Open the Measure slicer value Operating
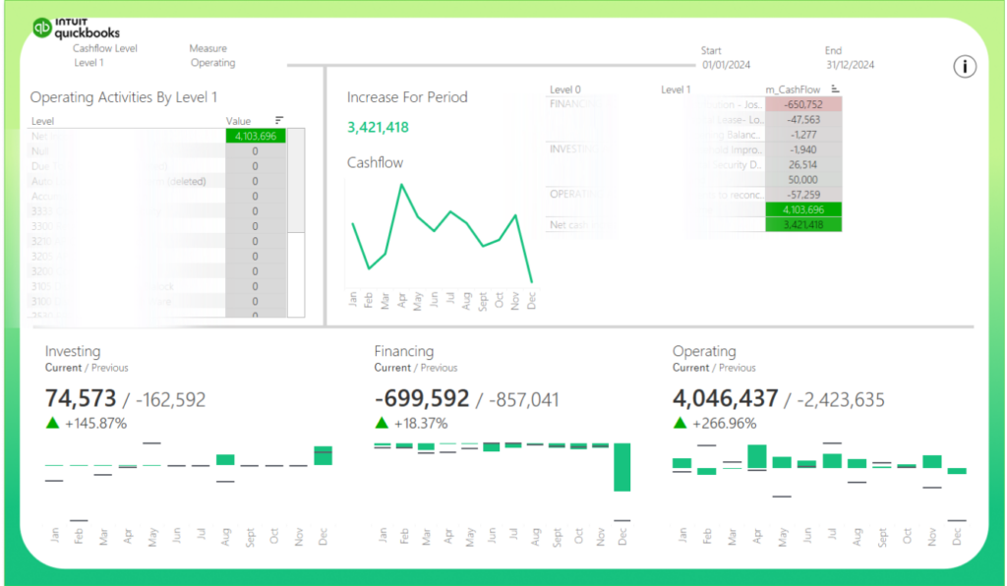This screenshot has width=1007, height=586. point(212,63)
